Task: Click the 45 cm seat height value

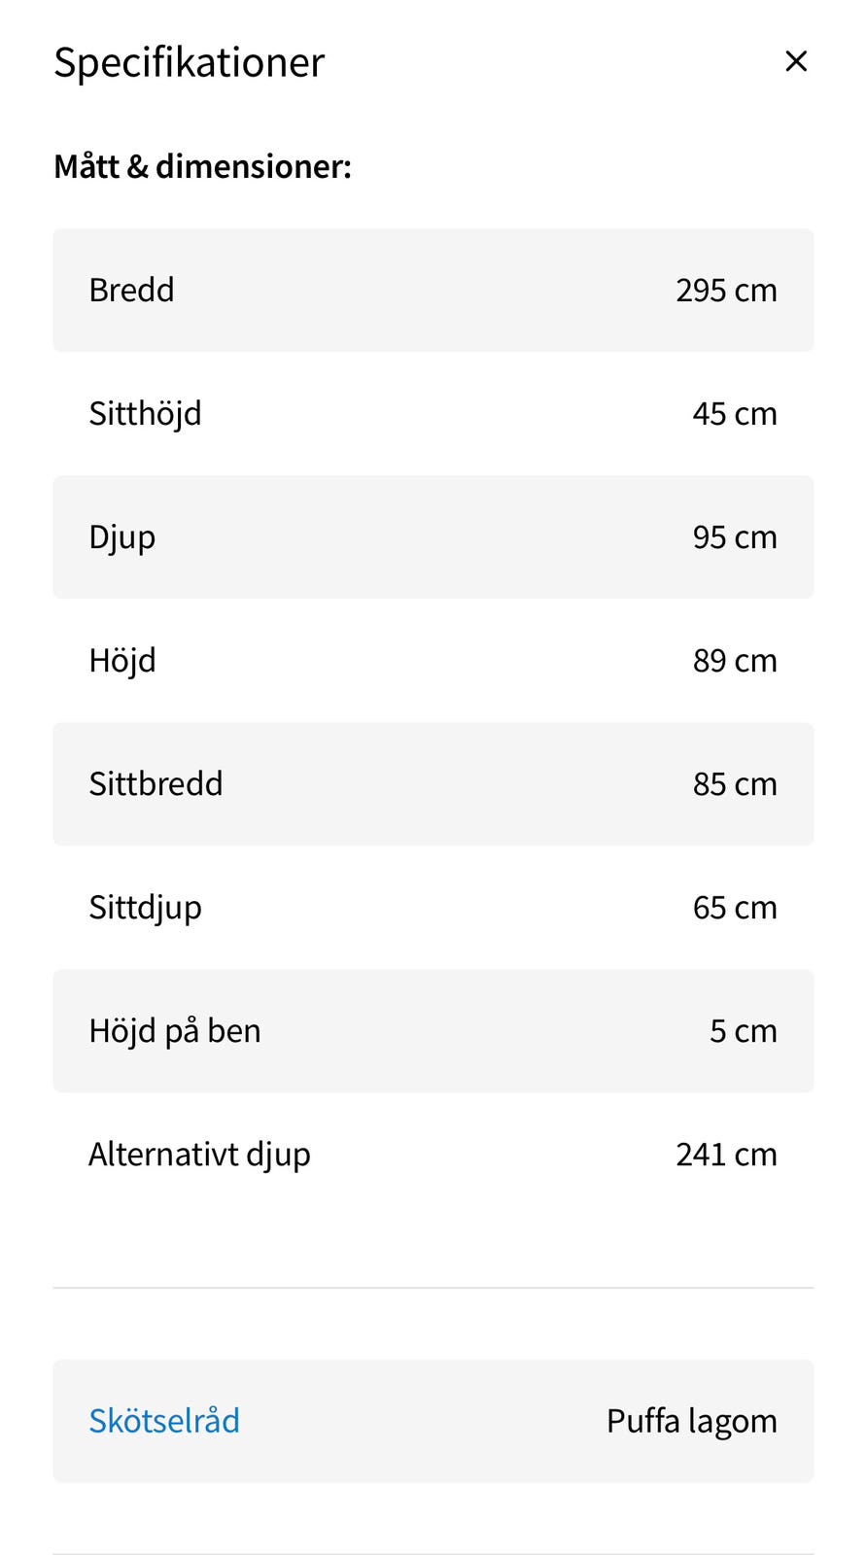Action: (734, 413)
